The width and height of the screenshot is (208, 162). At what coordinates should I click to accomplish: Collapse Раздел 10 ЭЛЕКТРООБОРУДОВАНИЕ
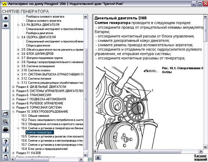[13, 112]
